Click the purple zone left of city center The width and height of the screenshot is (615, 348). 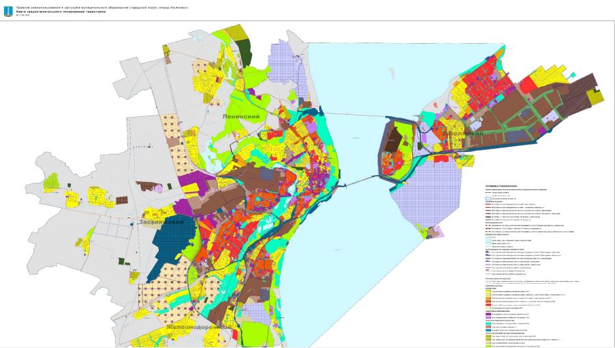(x=185, y=205)
